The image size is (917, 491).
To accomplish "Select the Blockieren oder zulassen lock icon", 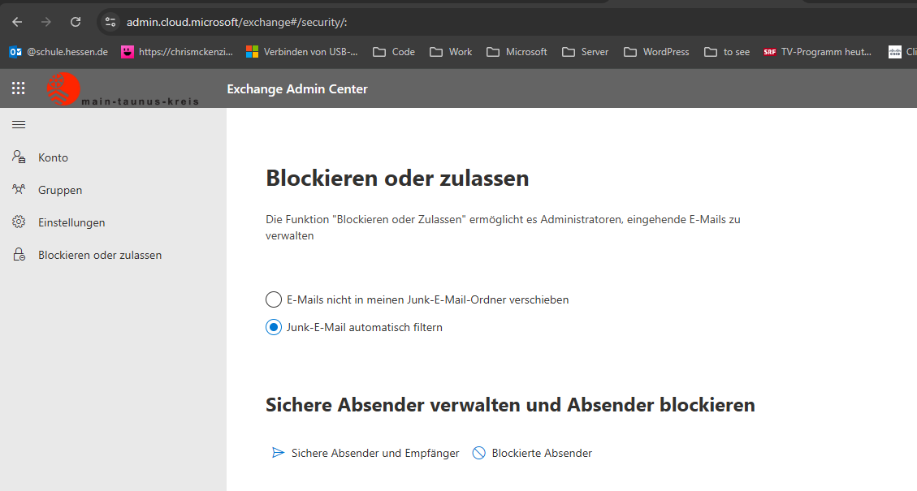I will point(18,254).
